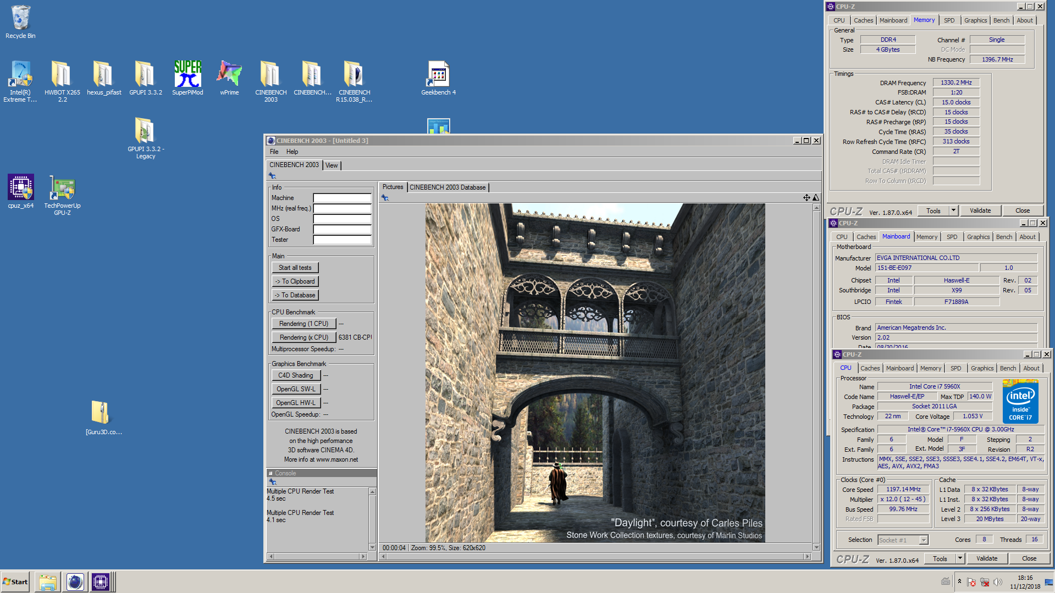Click the CPU-Z taskbar icon
Image resolution: width=1055 pixels, height=593 pixels.
[101, 582]
